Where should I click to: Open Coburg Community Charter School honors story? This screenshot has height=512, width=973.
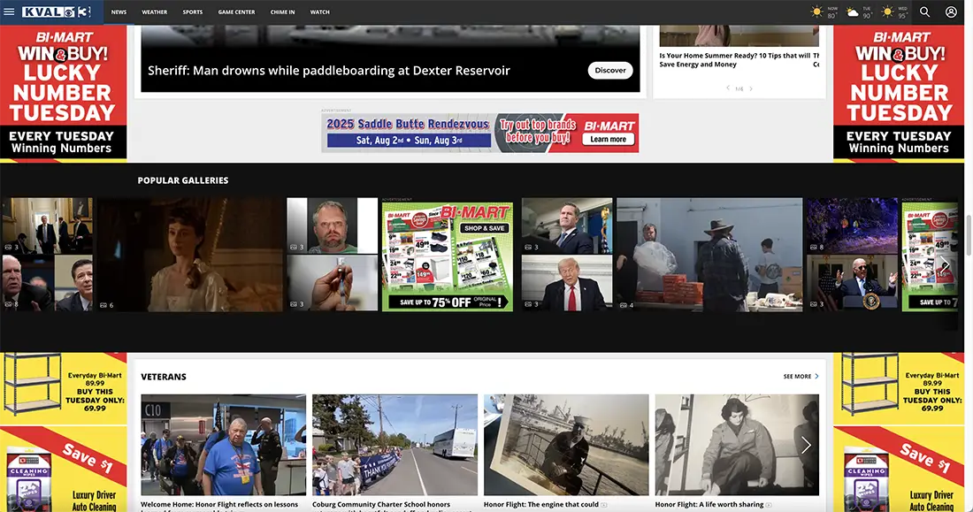pyautogui.click(x=395, y=445)
